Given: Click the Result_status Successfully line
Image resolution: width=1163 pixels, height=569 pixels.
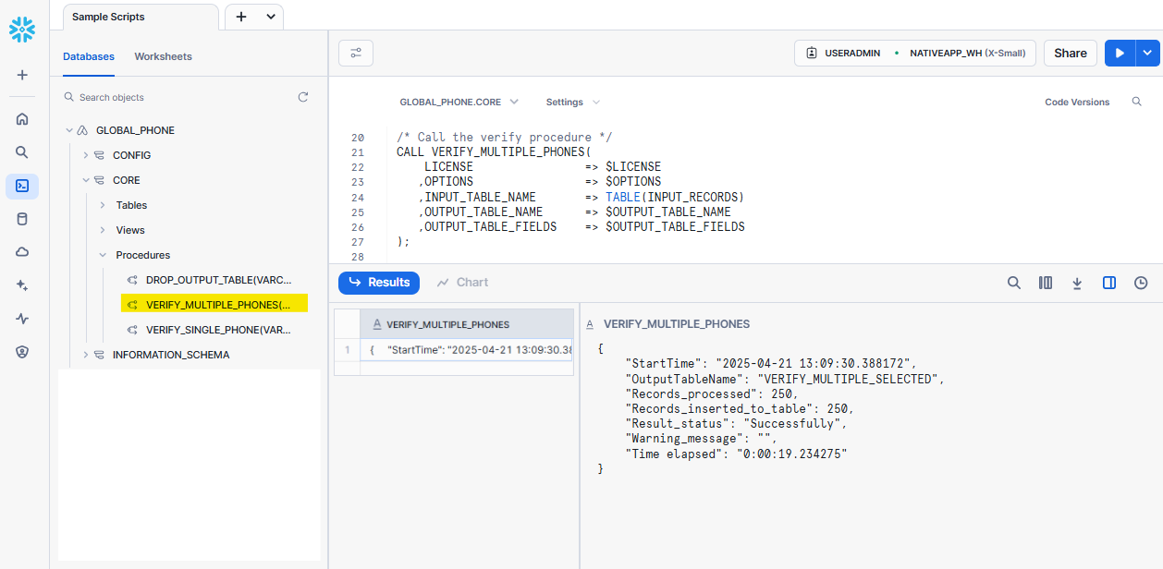Looking at the screenshot, I should pos(737,423).
